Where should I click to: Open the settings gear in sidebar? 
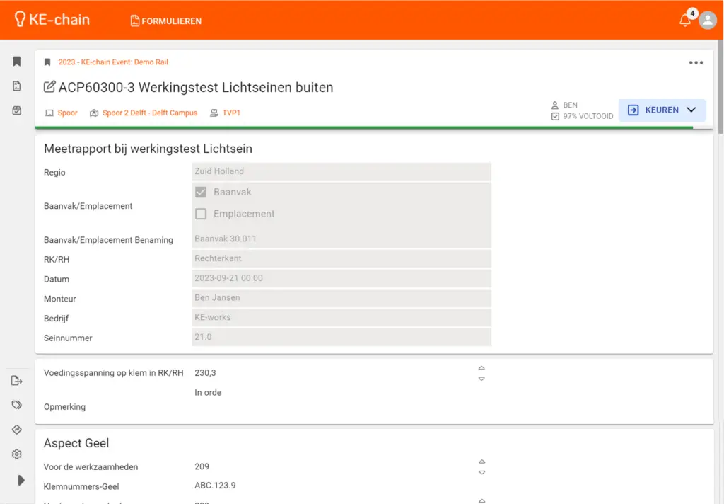[x=17, y=454]
